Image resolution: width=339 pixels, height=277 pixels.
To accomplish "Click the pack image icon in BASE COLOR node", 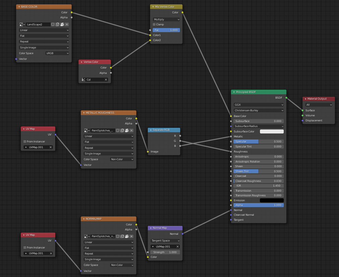I will (x=62, y=24).
